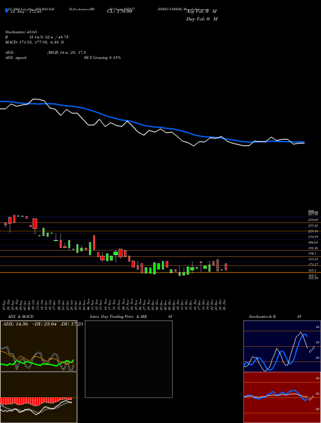
Task: Click the 'Avg Vol: 0 M' label
Action: [x=201, y=12]
